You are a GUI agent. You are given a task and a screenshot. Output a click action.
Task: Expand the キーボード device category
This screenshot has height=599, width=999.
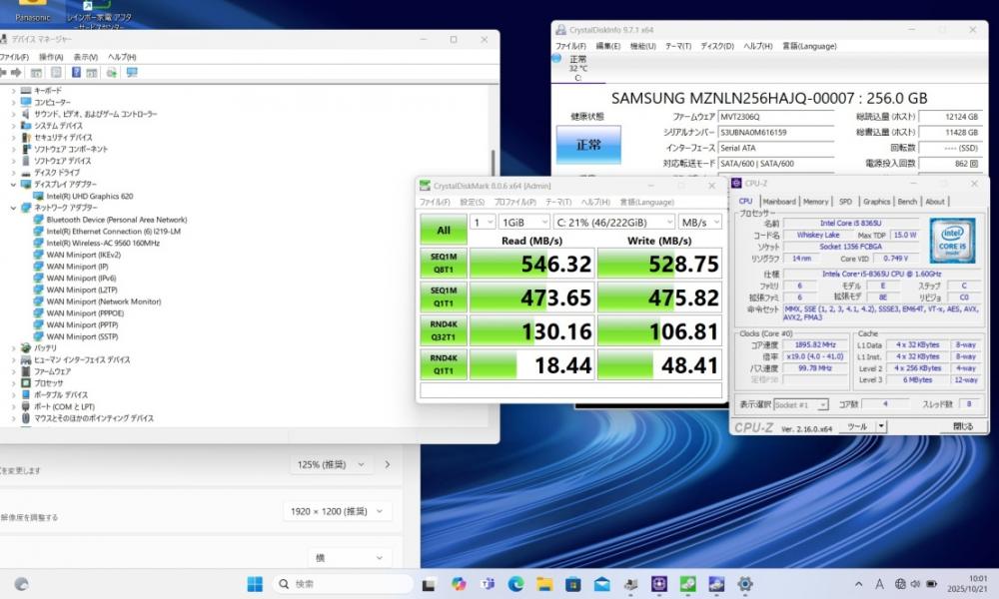click(x=13, y=91)
